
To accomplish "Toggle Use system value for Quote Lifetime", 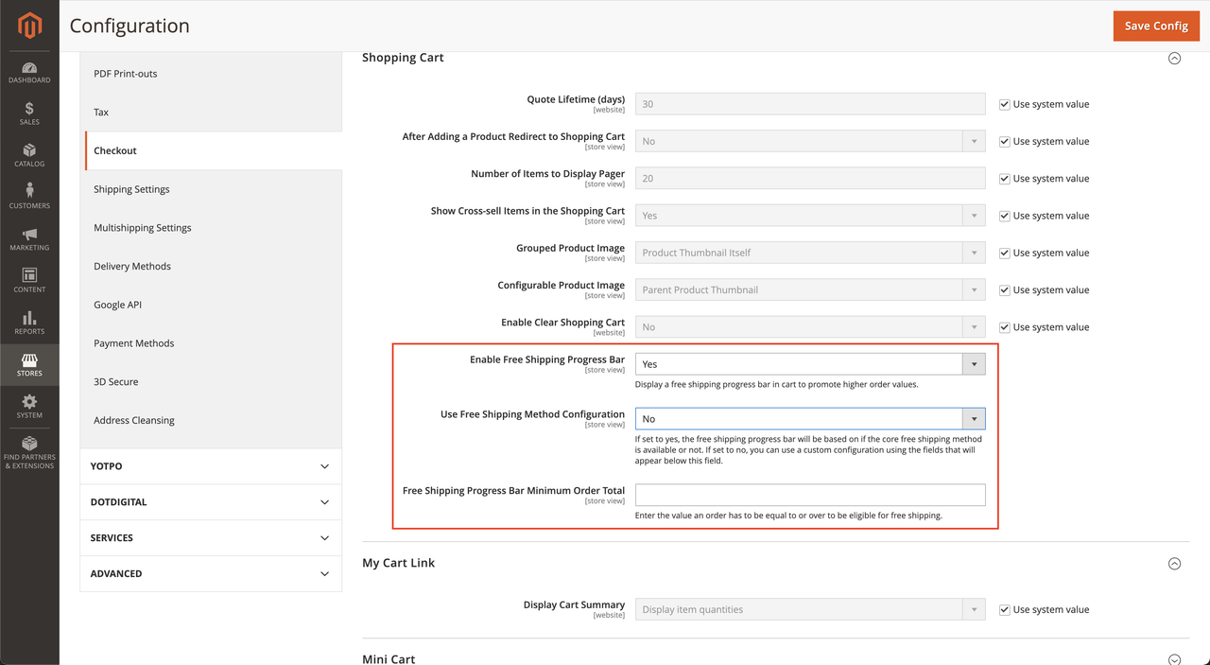I will pos(1005,104).
